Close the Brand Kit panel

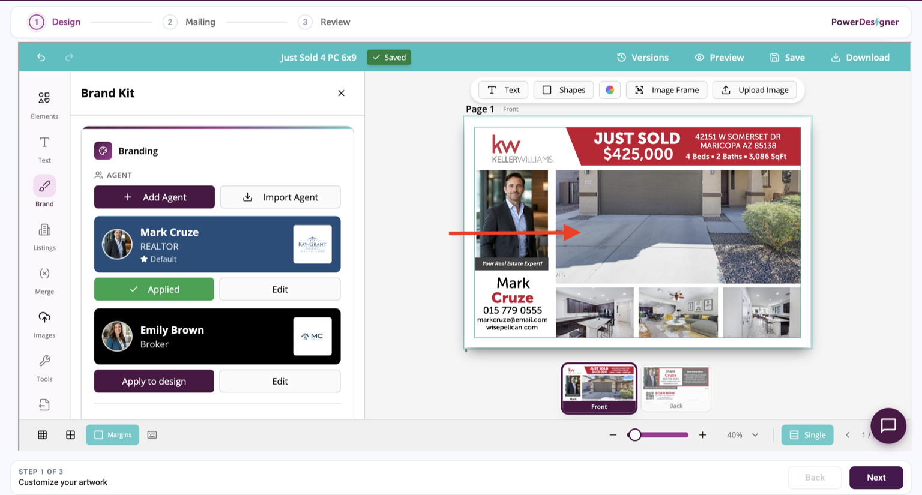(341, 93)
